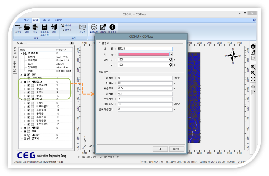Uncheck the 물성수정1 checkbox
Screen dimensions: 269x176
click(29, 85)
